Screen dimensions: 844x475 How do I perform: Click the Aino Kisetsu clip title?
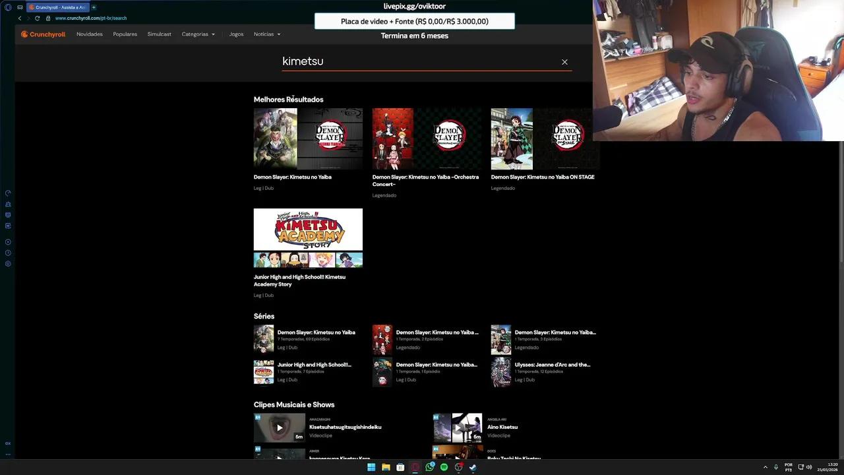(502, 427)
